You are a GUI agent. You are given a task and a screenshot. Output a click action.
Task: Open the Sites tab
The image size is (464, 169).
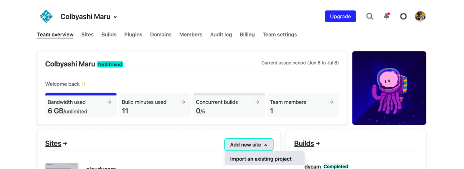point(87,34)
